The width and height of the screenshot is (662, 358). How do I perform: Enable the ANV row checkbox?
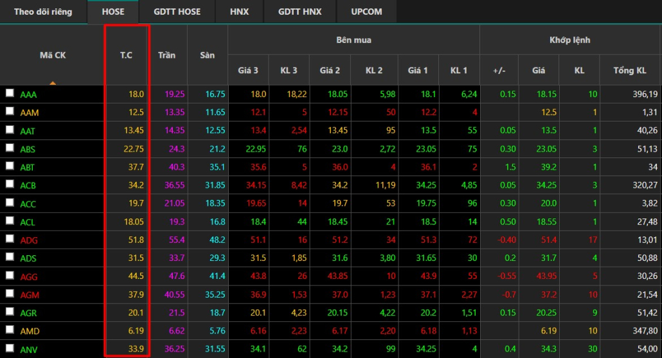coord(10,348)
